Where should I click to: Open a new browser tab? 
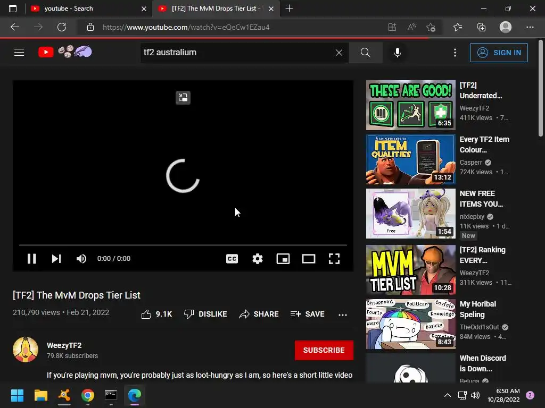pyautogui.click(x=289, y=8)
